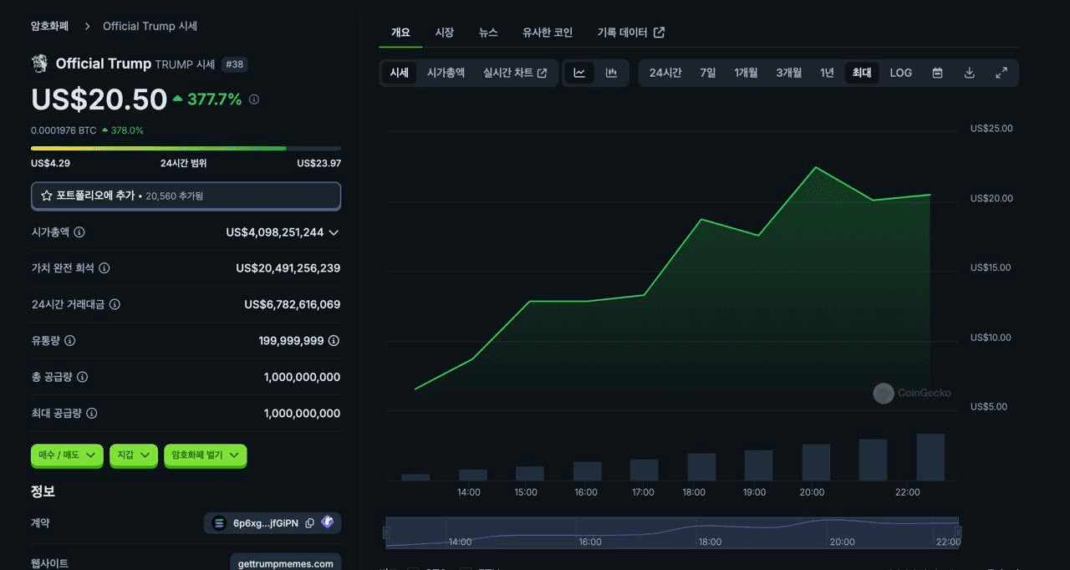This screenshot has height=570, width=1070.
Task: Switch to 유사한 코인 tab
Action: (548, 33)
